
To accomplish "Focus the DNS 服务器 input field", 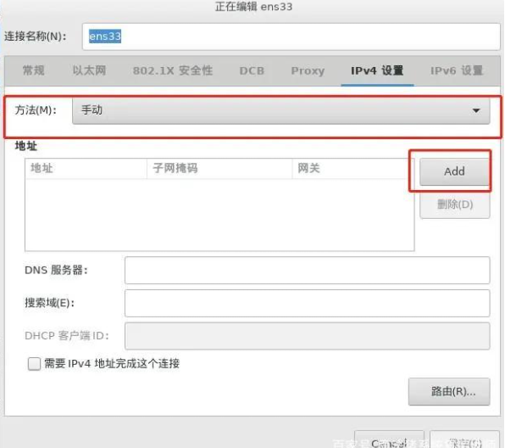I will 308,271.
